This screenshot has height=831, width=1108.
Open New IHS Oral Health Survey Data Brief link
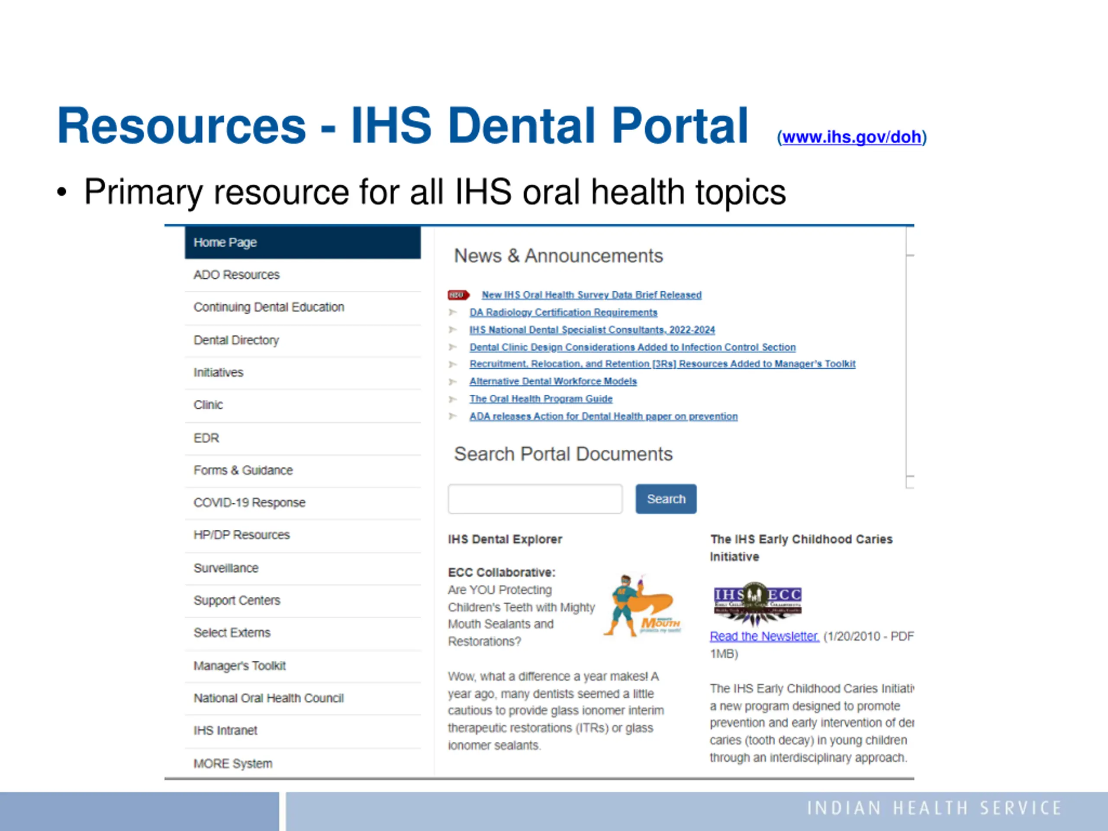592,295
